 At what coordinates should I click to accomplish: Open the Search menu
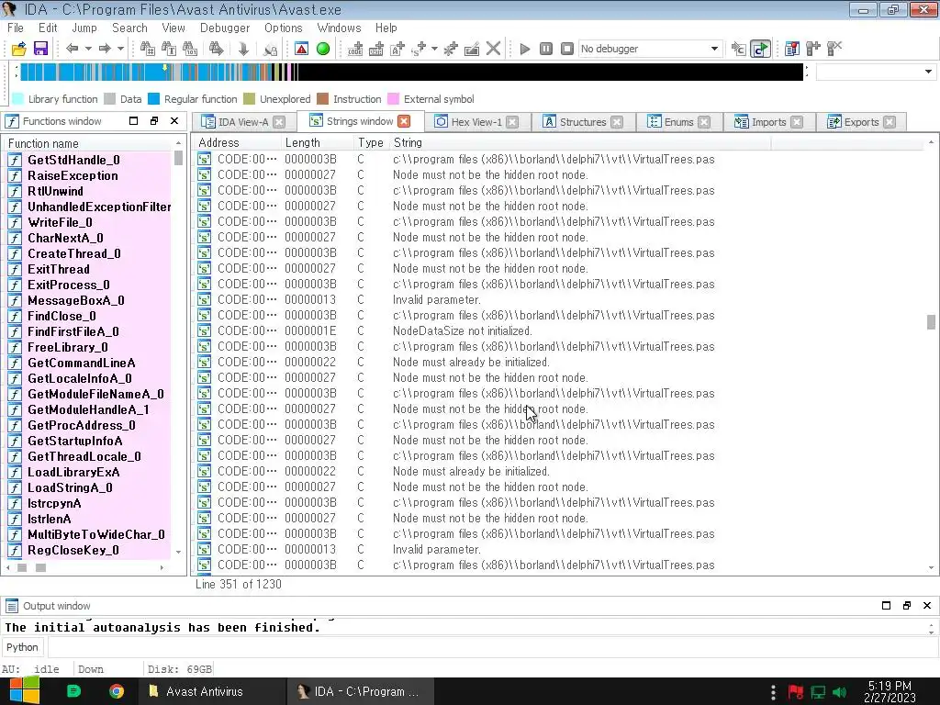pyautogui.click(x=129, y=28)
